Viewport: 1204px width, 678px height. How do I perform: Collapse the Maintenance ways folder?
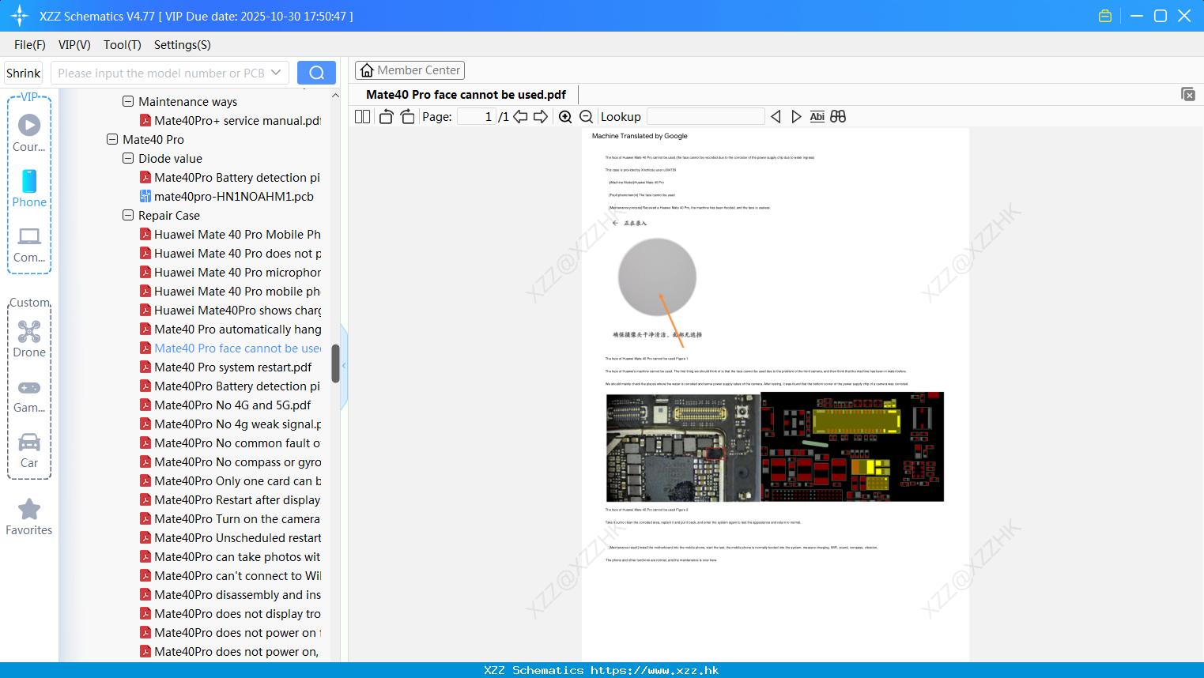128,101
